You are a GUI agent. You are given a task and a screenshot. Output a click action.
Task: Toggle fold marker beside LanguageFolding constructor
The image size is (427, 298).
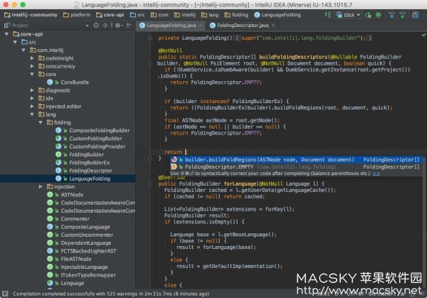(x=149, y=38)
